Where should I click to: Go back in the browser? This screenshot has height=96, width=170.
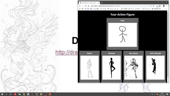[x=80, y=6]
